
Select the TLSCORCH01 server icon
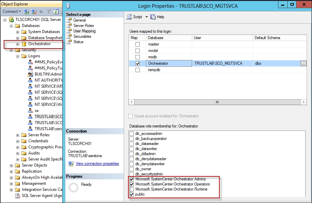[11, 20]
